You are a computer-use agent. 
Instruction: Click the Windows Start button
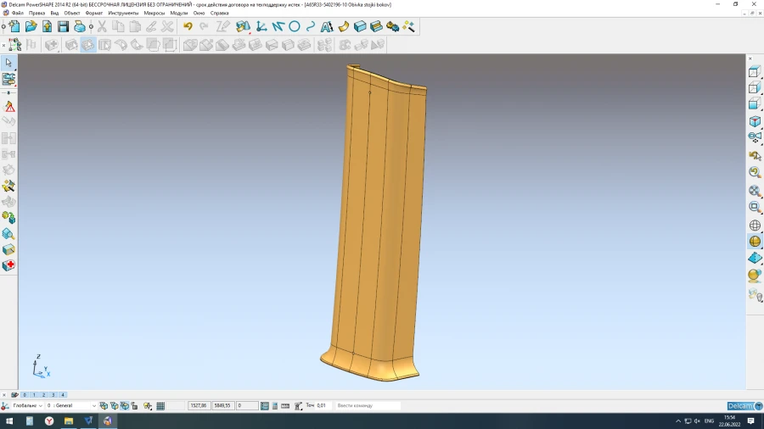9,421
